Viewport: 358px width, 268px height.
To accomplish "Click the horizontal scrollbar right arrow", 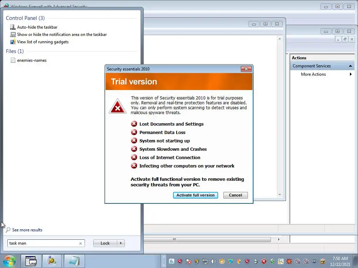I will [x=279, y=239].
